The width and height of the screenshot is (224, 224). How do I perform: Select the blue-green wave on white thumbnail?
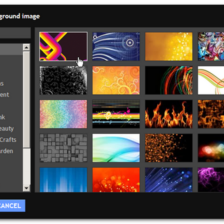[x=116, y=148]
